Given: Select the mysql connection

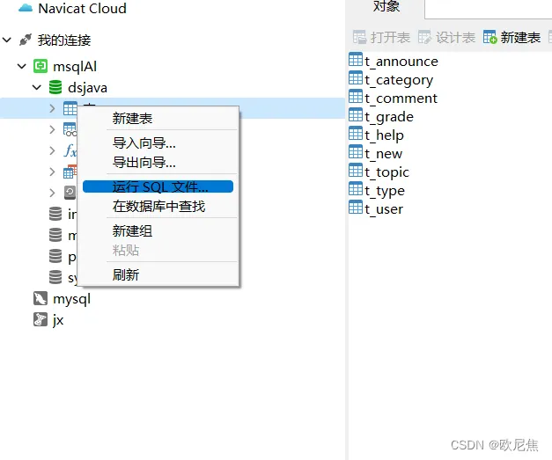Looking at the screenshot, I should pyautogui.click(x=71, y=299).
